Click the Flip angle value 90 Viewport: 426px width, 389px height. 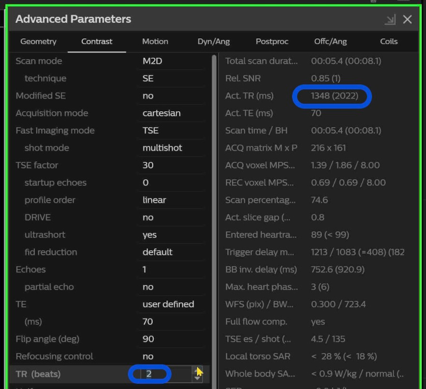pyautogui.click(x=170, y=339)
